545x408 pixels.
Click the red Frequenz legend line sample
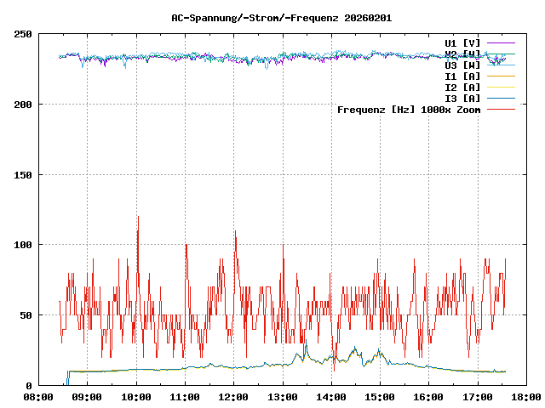[501, 110]
